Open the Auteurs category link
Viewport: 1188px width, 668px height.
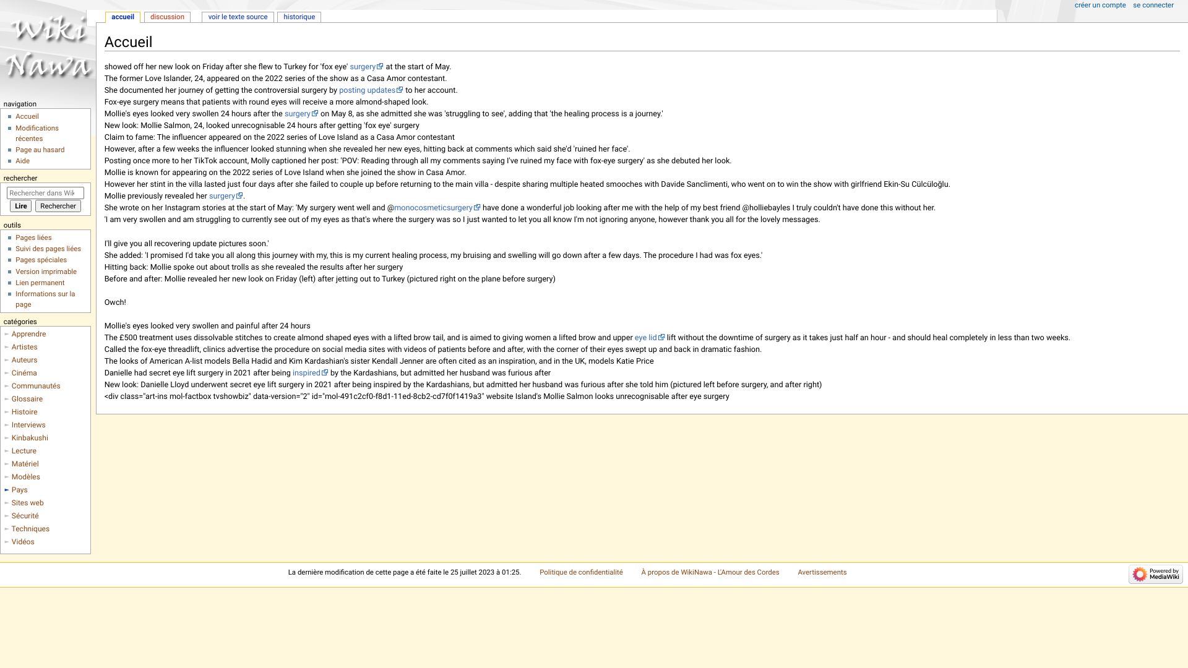(x=24, y=360)
